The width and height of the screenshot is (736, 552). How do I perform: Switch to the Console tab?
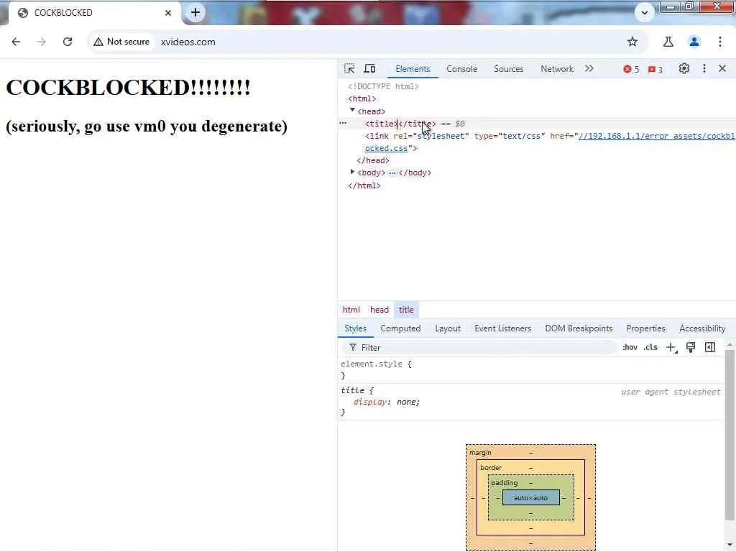coord(462,69)
